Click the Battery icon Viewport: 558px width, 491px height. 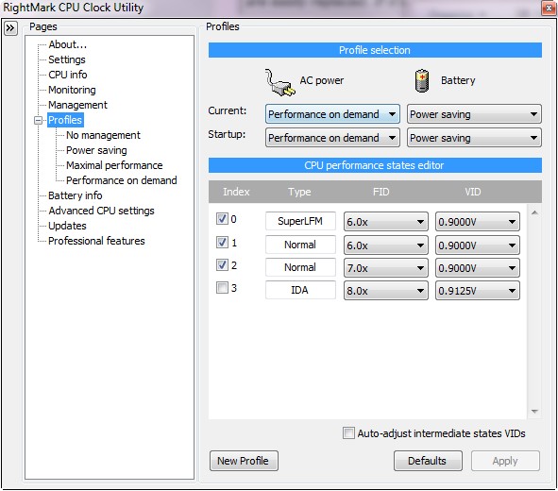[422, 80]
